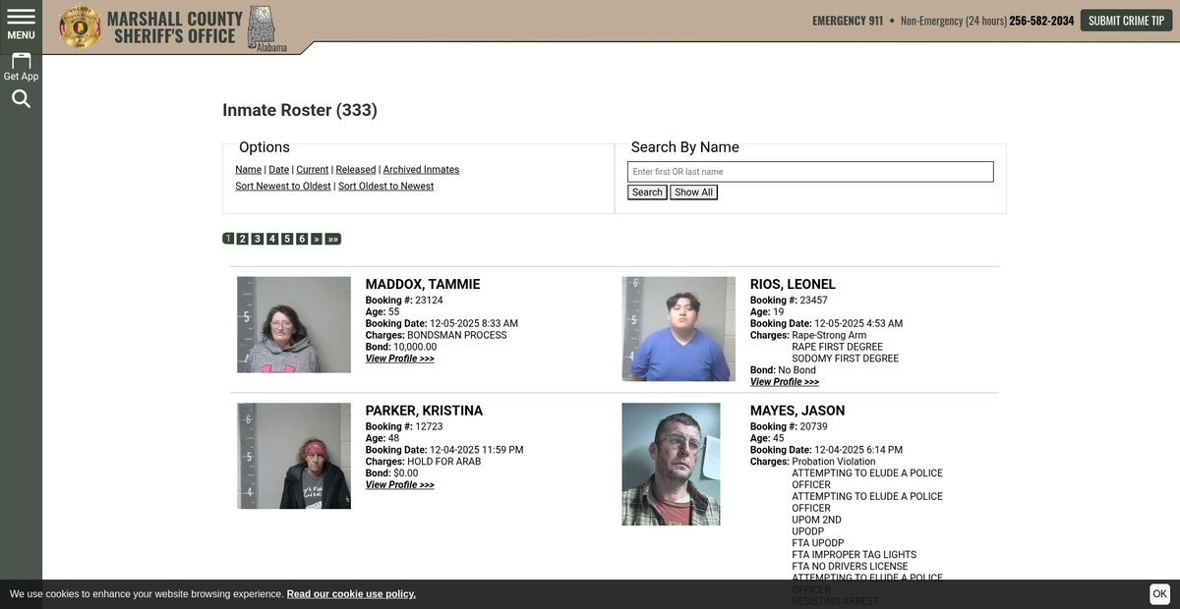Jump to last page with double chevron
Viewport: 1180px width, 609px height.
(x=333, y=239)
